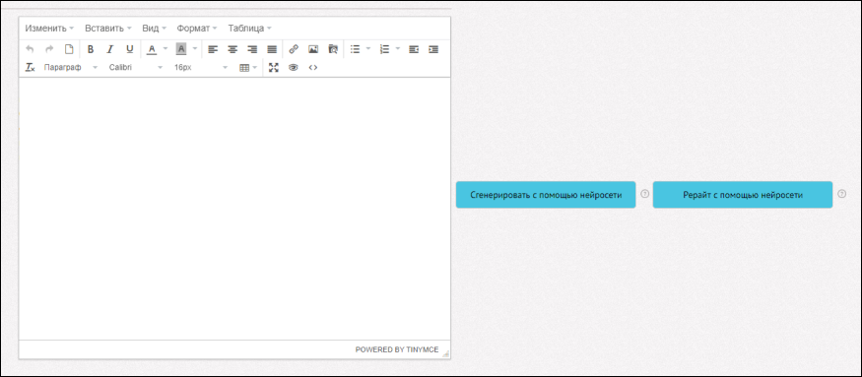Insert a link via chain icon
The image size is (862, 377).
[x=294, y=49]
